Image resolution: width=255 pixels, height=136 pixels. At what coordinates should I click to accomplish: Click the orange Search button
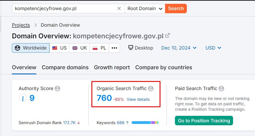tap(176, 9)
